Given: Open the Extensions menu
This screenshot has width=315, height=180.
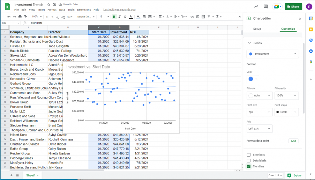Looking at the screenshot, I should coord(84,10).
